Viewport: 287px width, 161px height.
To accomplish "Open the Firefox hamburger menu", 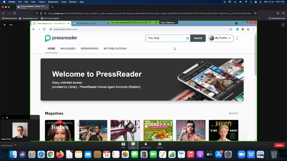I will point(283,13).
